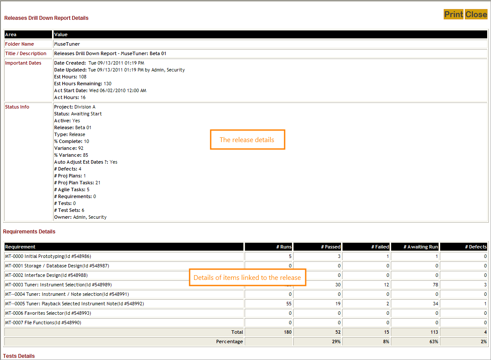Click the Status Info label
Image resolution: width=491 pixels, height=360 pixels.
coord(17,107)
